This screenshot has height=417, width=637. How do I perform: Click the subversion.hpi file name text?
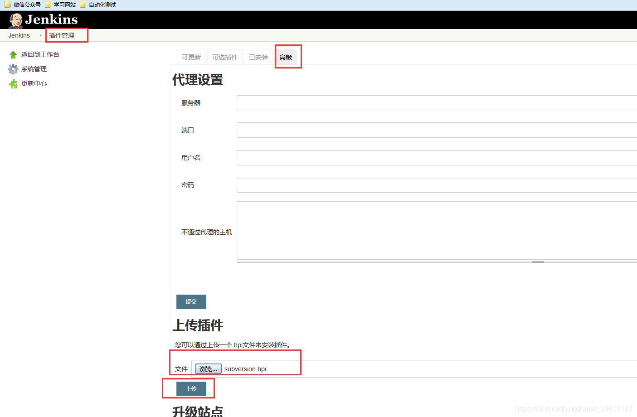tap(245, 369)
